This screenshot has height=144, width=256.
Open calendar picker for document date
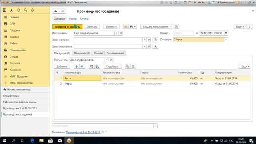tap(226, 33)
